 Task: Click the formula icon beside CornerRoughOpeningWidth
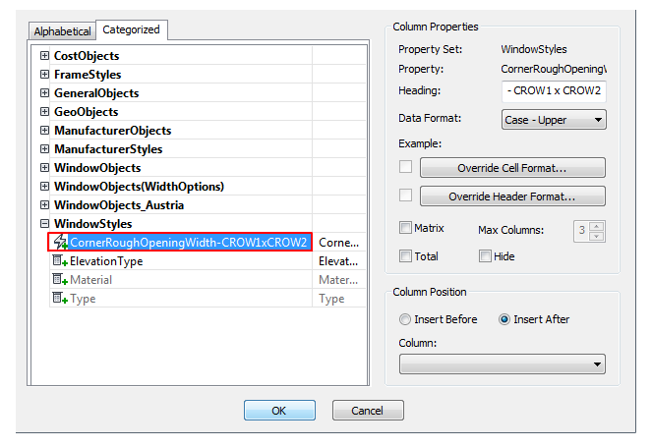[61, 242]
